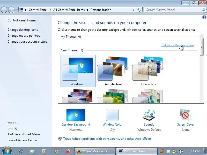Image resolution: width=207 pixels, height=155 pixels.
Task: Open Windows Explorer from taskbar
Action: 32,151
